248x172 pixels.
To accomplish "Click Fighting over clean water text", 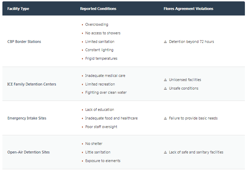I will coord(106,93).
